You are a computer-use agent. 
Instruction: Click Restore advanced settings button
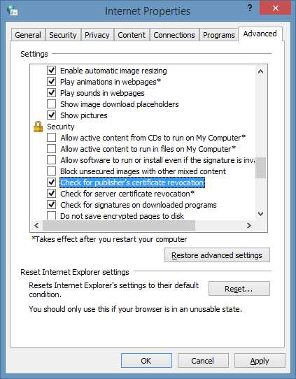(x=217, y=255)
